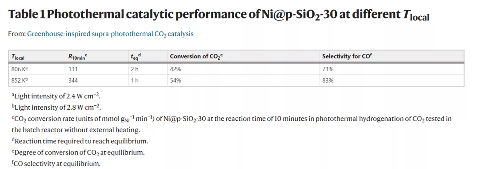The width and height of the screenshot is (480, 169).
Task: Select the 54% conversion cell
Action: pos(243,81)
